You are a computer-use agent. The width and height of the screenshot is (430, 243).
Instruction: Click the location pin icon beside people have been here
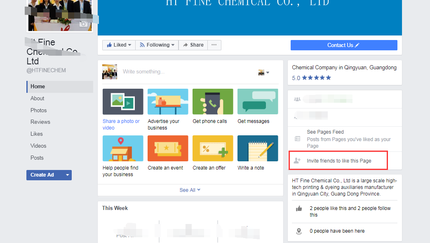(x=299, y=231)
